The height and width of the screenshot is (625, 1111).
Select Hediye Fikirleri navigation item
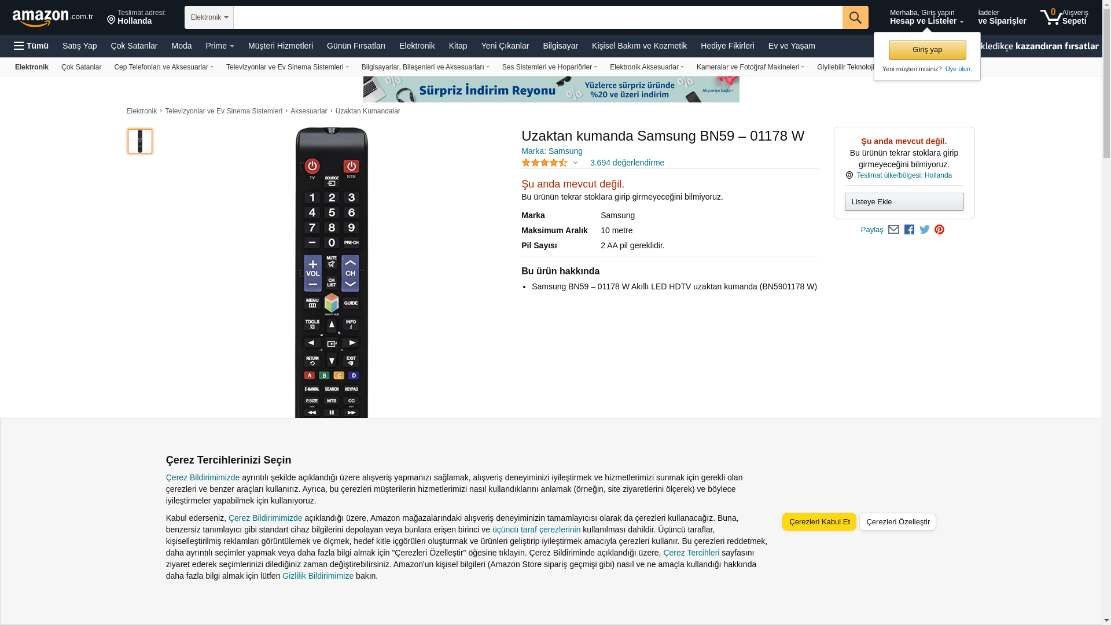[727, 46]
